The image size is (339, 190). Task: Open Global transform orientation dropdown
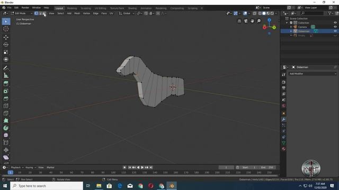127,13
